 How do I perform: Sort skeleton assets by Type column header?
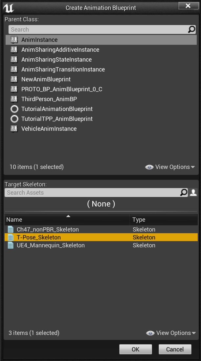click(164, 220)
